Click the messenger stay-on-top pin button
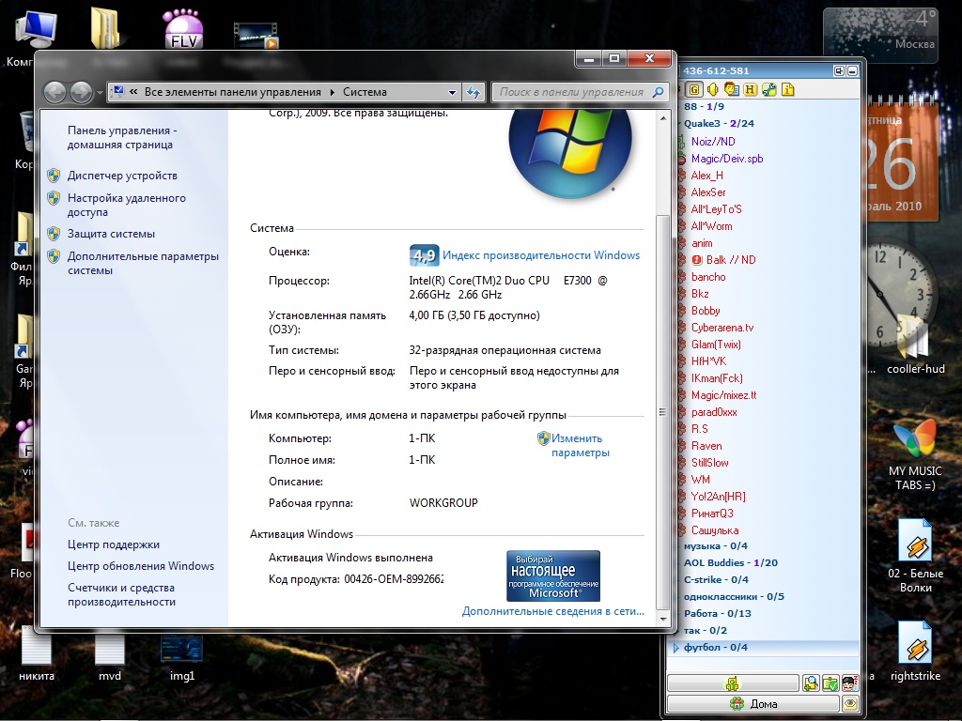 point(839,71)
